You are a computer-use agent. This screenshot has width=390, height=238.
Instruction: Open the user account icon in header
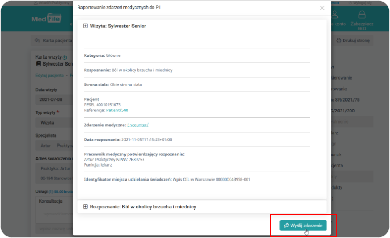[x=334, y=15]
